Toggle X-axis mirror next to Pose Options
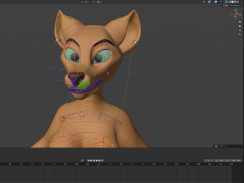The height and width of the screenshot is (183, 244). (x=227, y=6)
